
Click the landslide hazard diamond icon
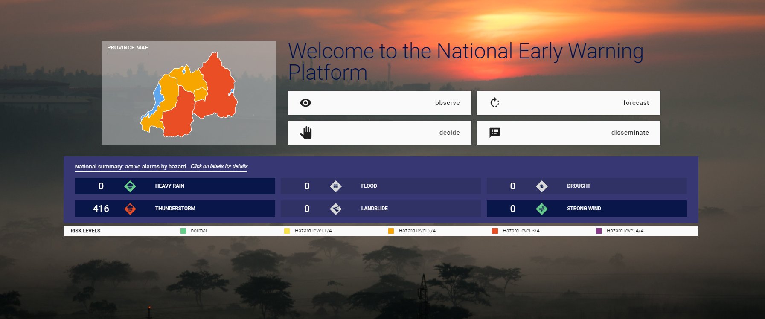click(336, 209)
